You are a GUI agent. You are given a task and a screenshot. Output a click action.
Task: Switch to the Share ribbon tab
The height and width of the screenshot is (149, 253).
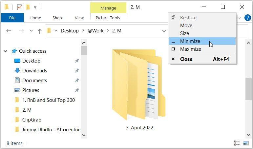coord(58,18)
